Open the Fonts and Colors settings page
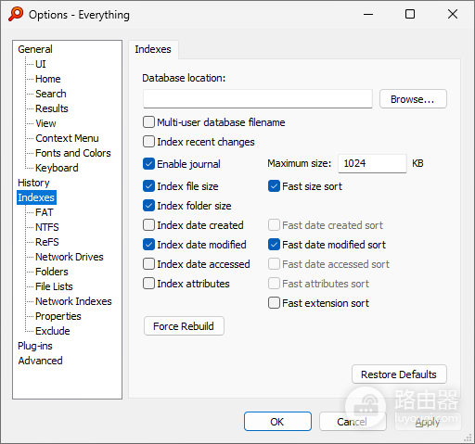Viewport: 475px width, 444px height. 73,153
